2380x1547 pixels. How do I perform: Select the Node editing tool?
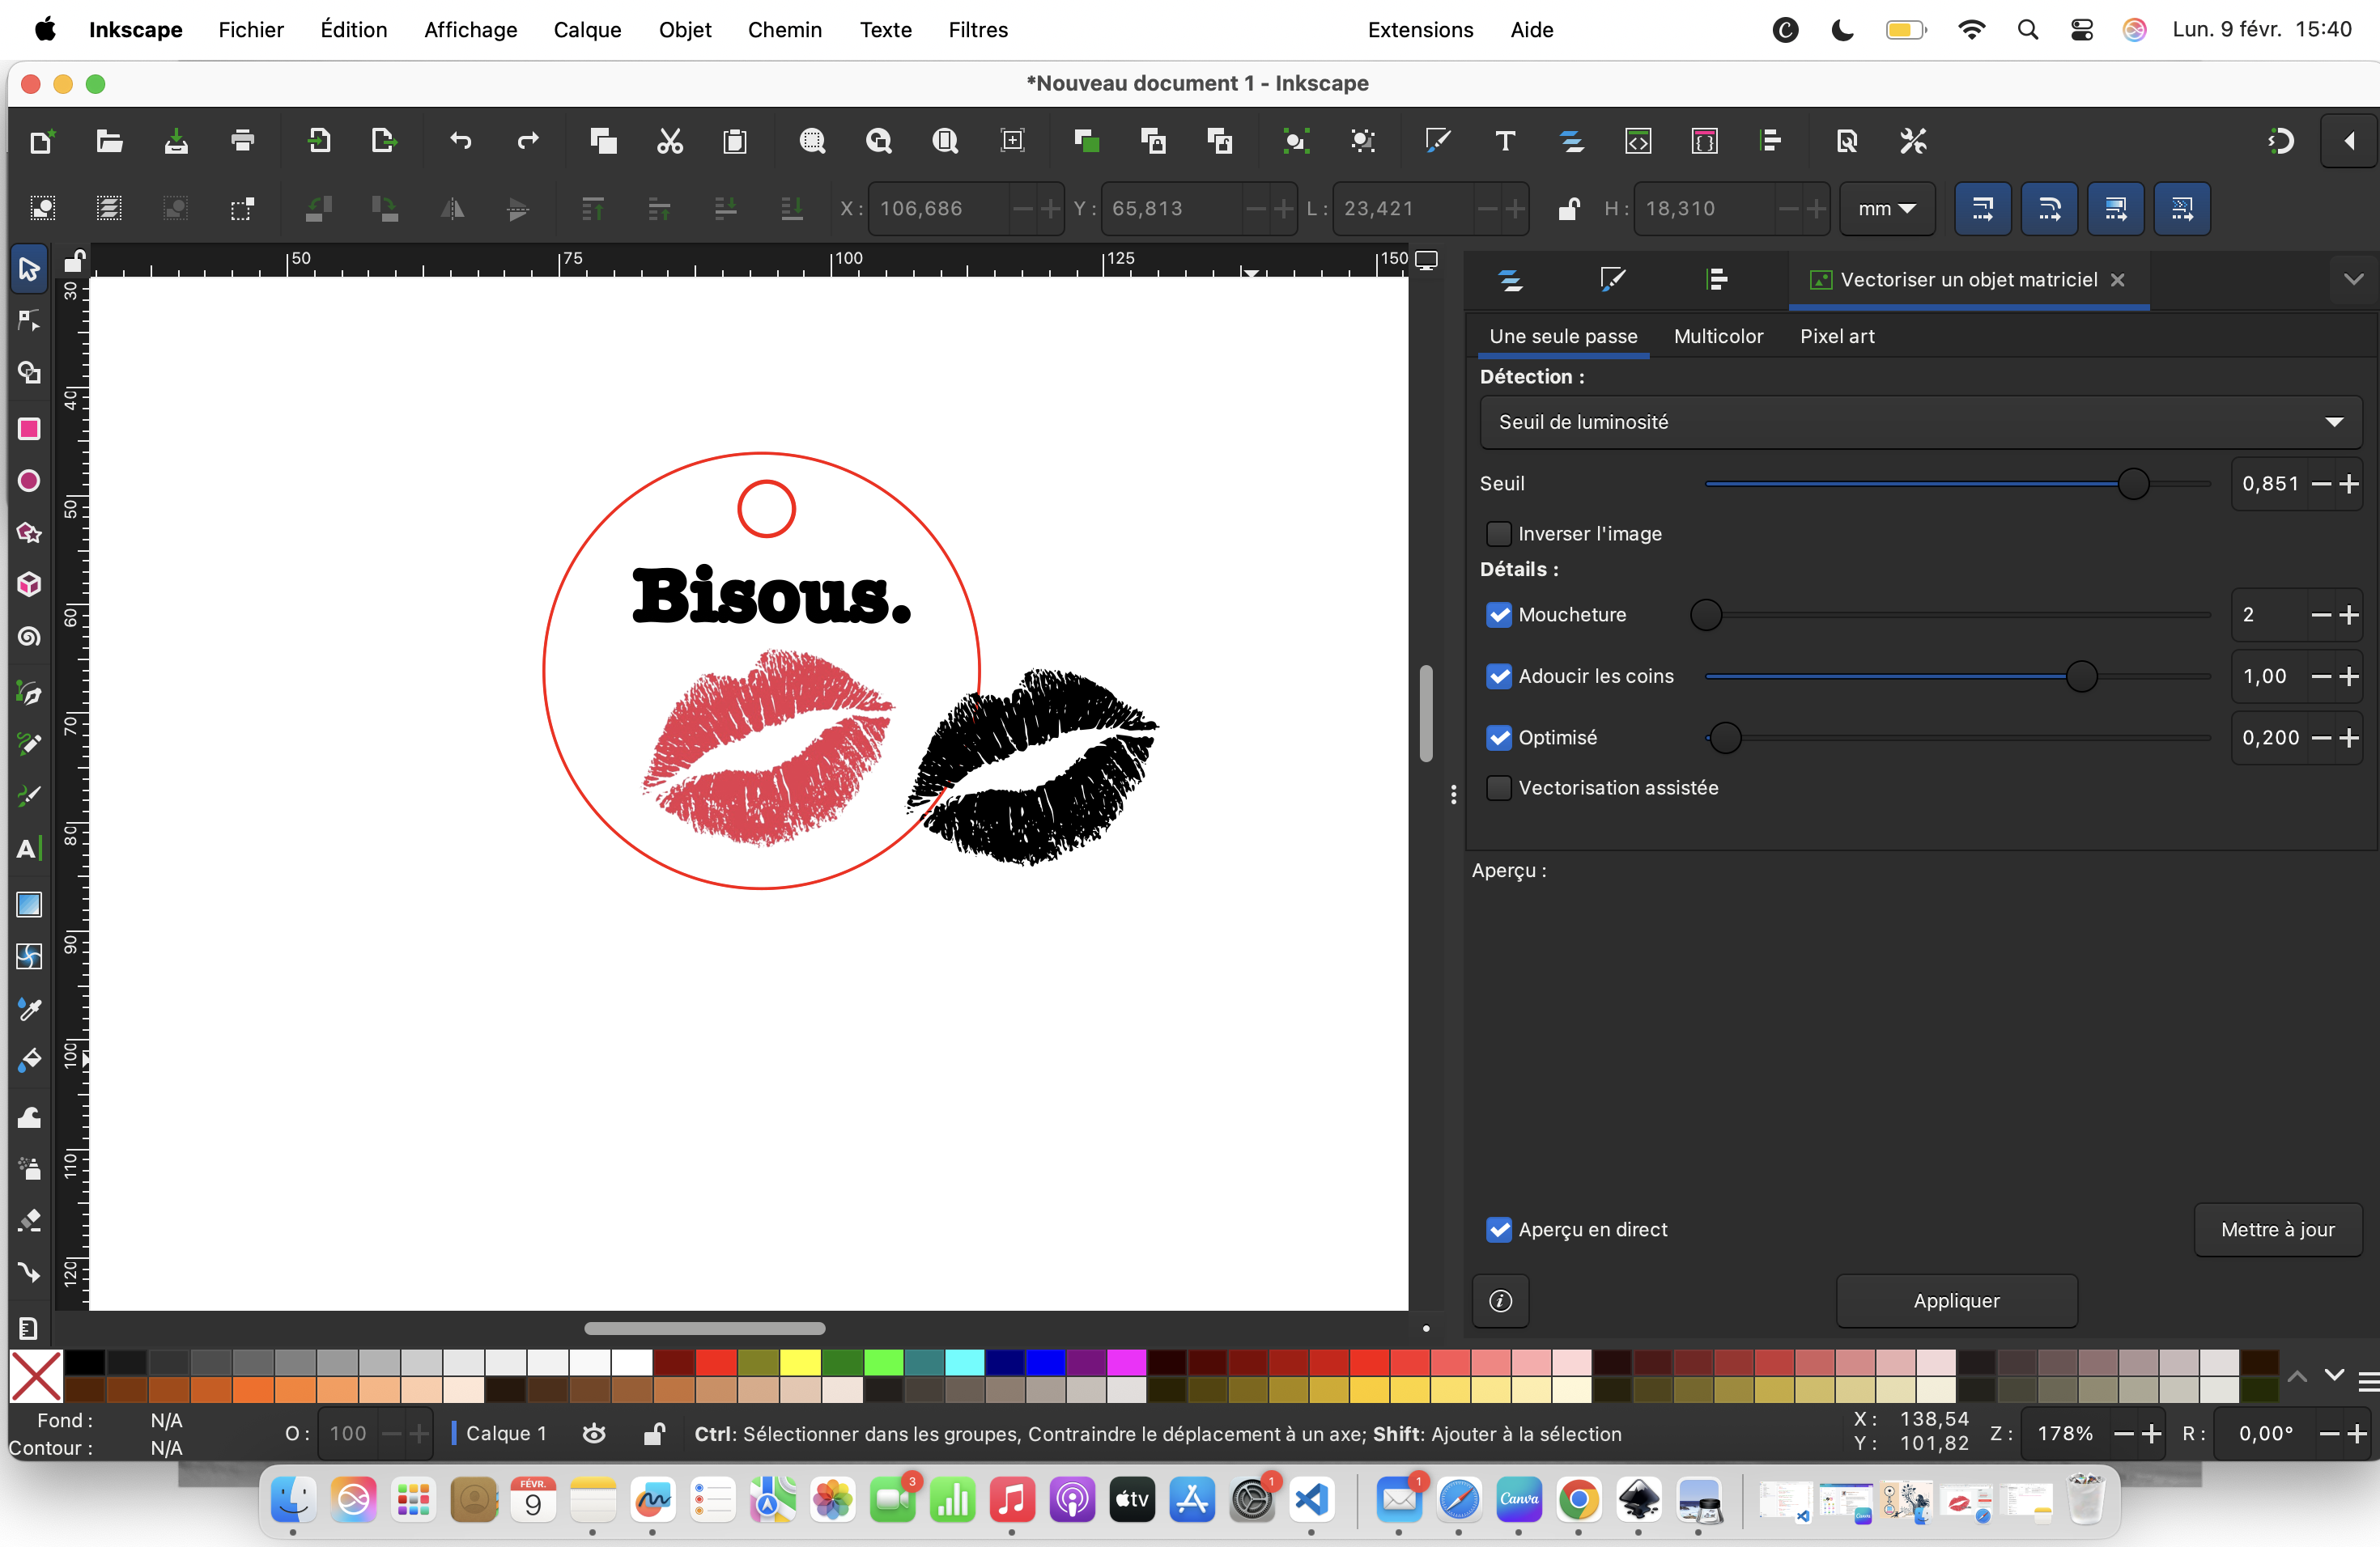[x=29, y=320]
